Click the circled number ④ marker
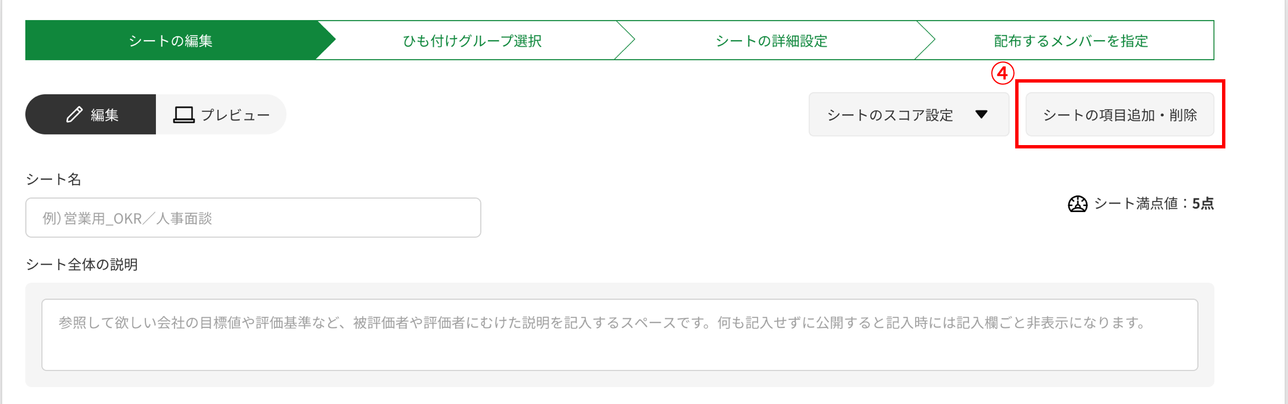Viewport: 1288px width, 404px height. pos(1002,73)
